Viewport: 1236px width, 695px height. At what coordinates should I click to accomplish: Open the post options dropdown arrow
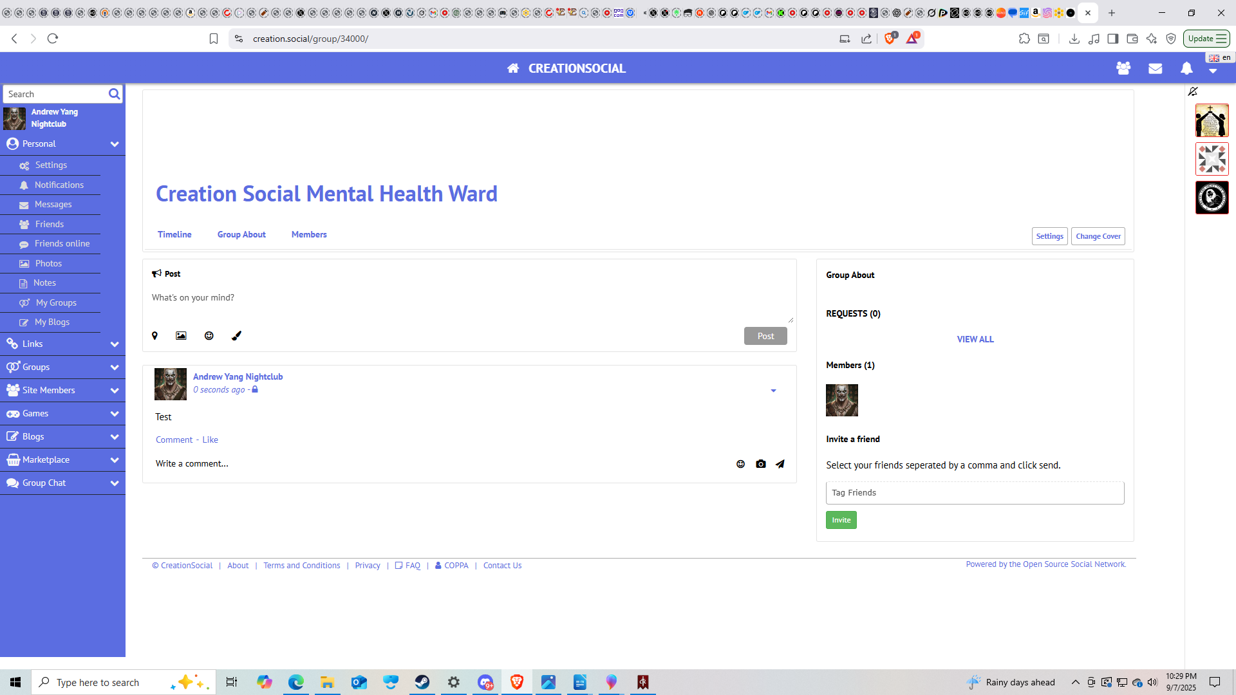773,391
